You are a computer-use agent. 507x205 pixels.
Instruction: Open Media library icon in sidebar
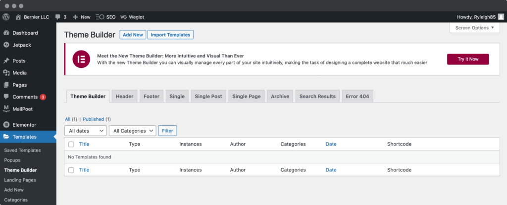[6, 73]
